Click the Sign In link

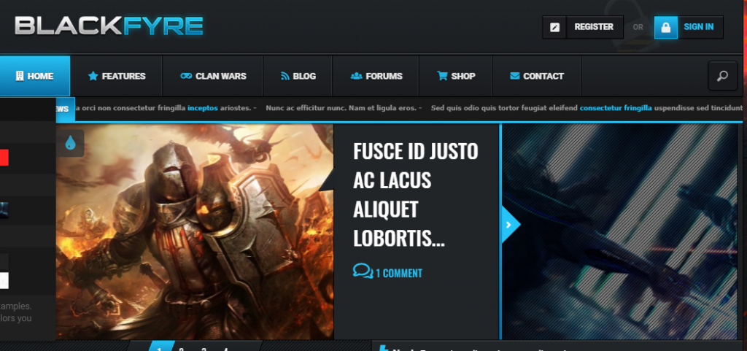pos(698,27)
